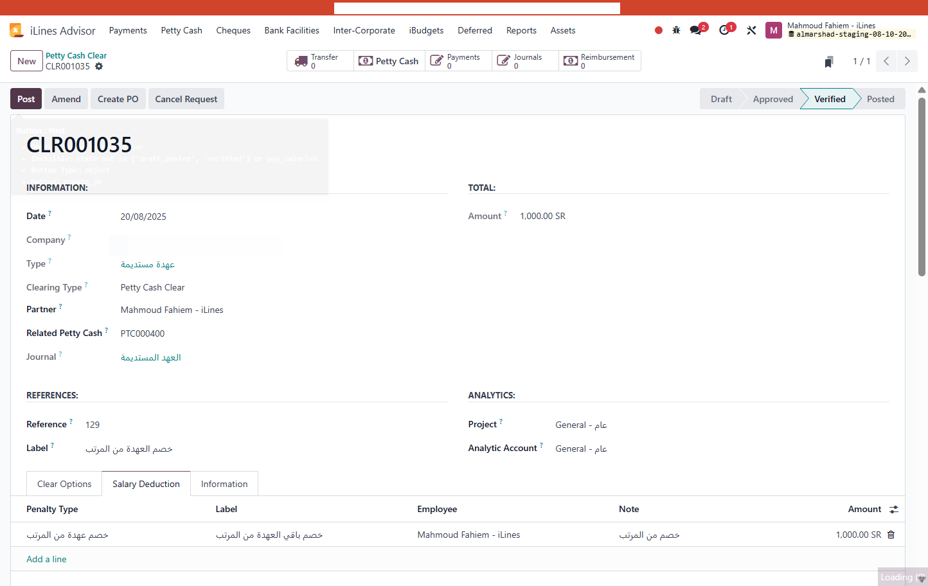Open the debug bug icon menu

[x=676, y=30]
